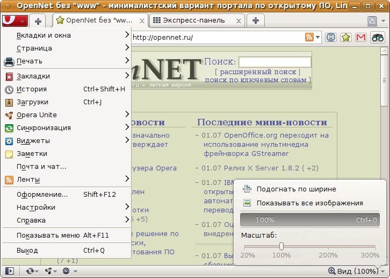
Task: Follow расширенный поиск link
Action: click(x=258, y=72)
